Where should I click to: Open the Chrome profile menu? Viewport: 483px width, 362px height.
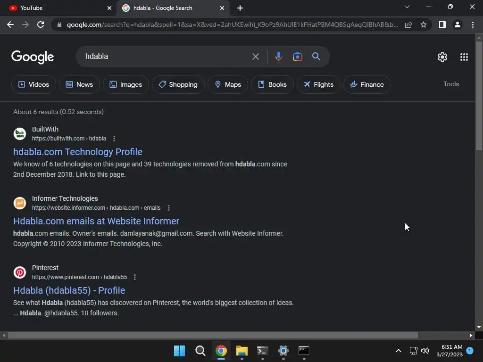(x=458, y=25)
